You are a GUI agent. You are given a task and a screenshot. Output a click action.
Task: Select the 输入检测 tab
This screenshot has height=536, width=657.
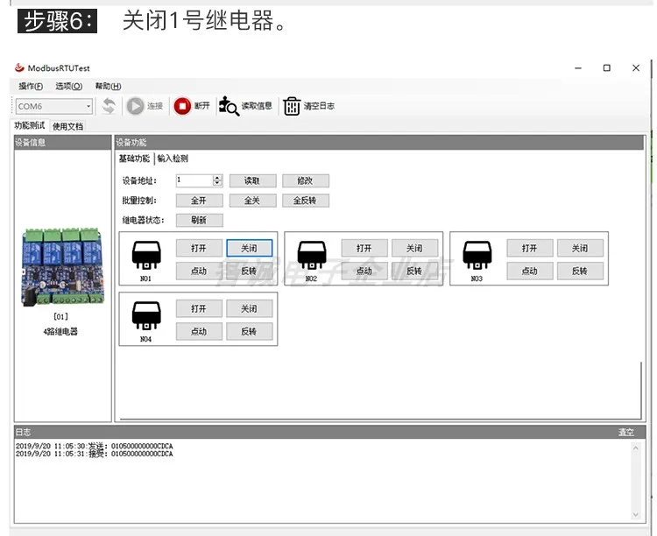pyautogui.click(x=173, y=159)
